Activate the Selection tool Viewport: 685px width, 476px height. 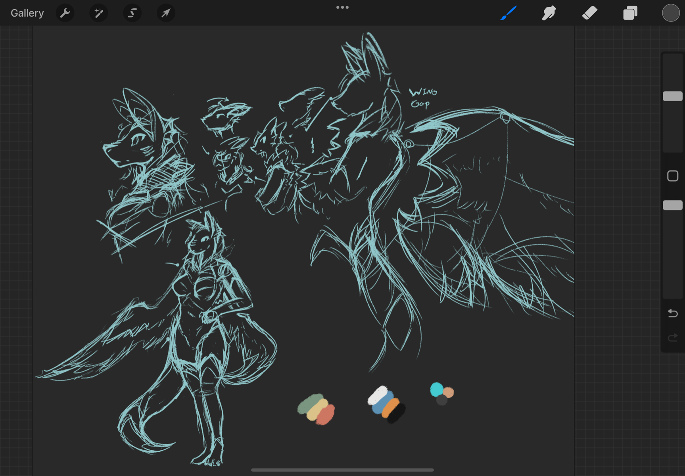[132, 13]
